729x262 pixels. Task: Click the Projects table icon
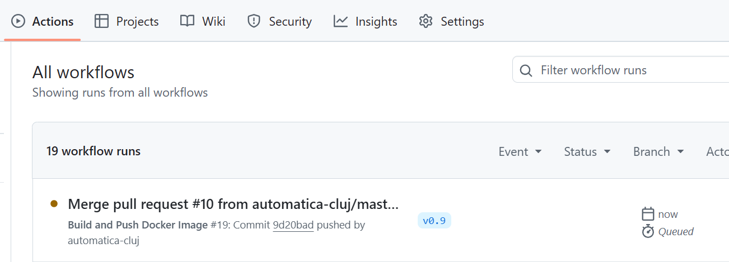click(x=101, y=21)
